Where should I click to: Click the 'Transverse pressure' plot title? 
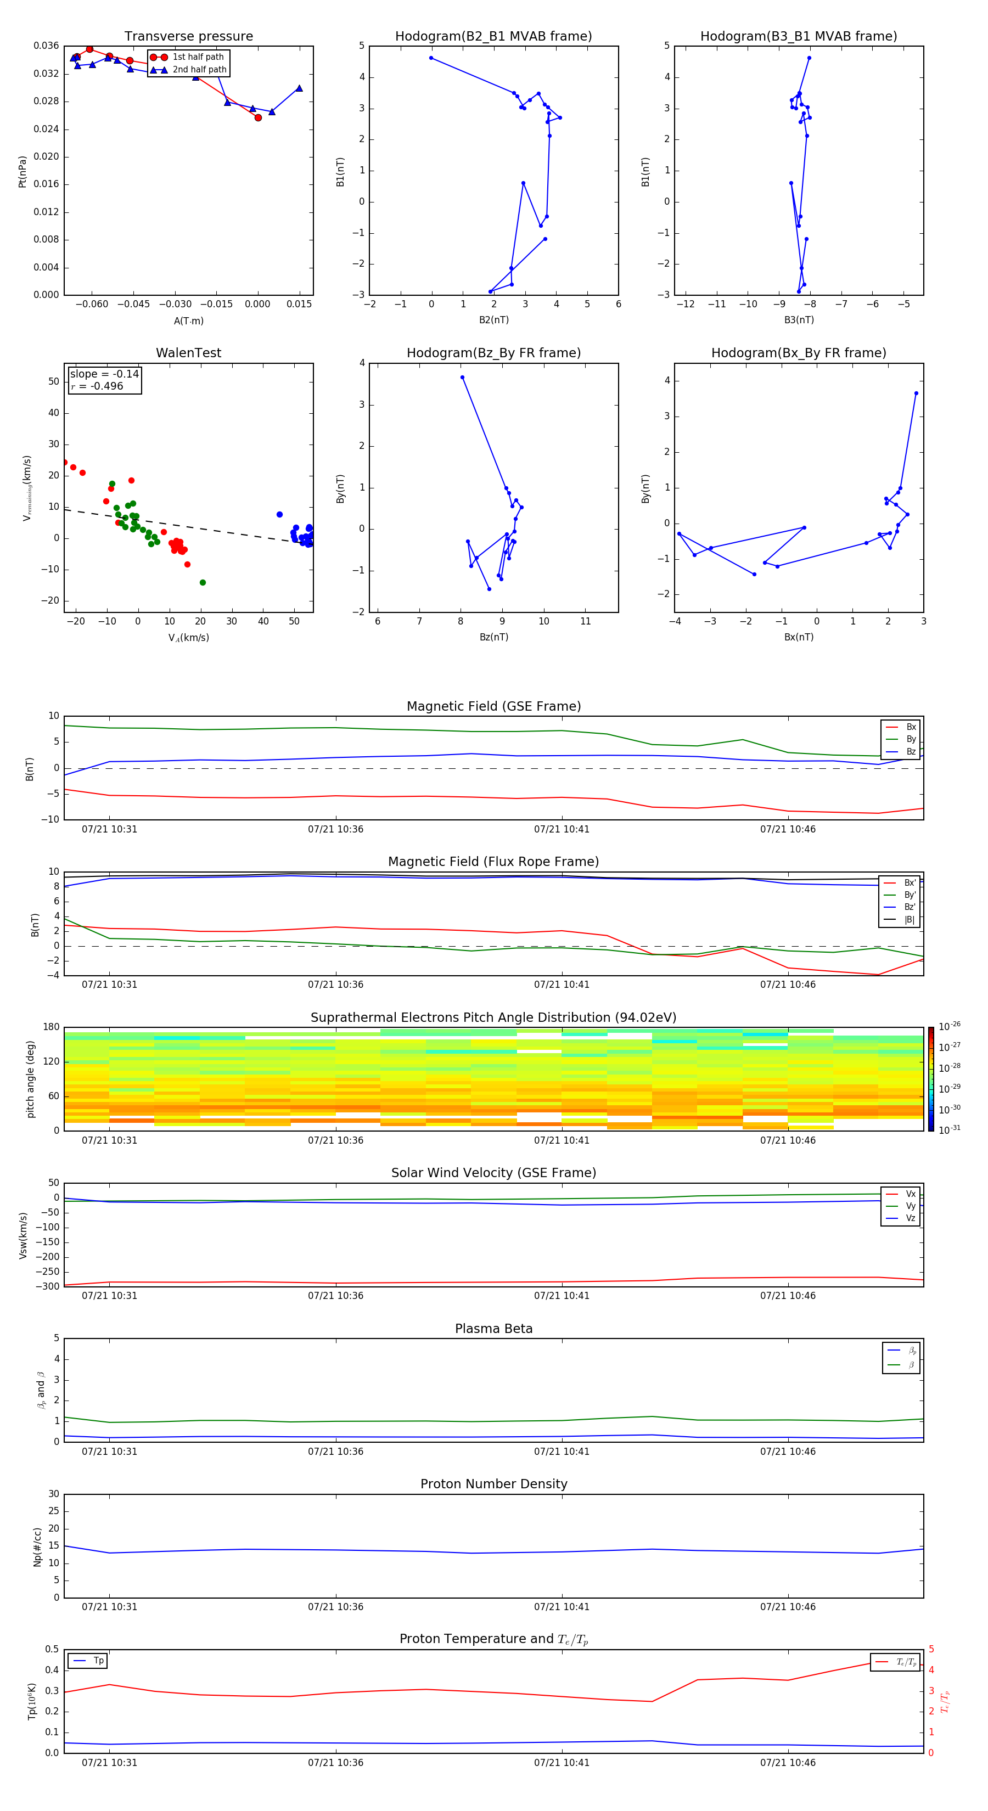[188, 37]
